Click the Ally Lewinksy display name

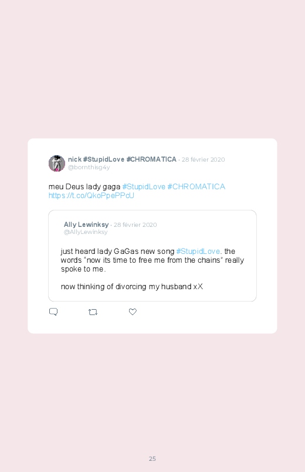pyautogui.click(x=86, y=225)
